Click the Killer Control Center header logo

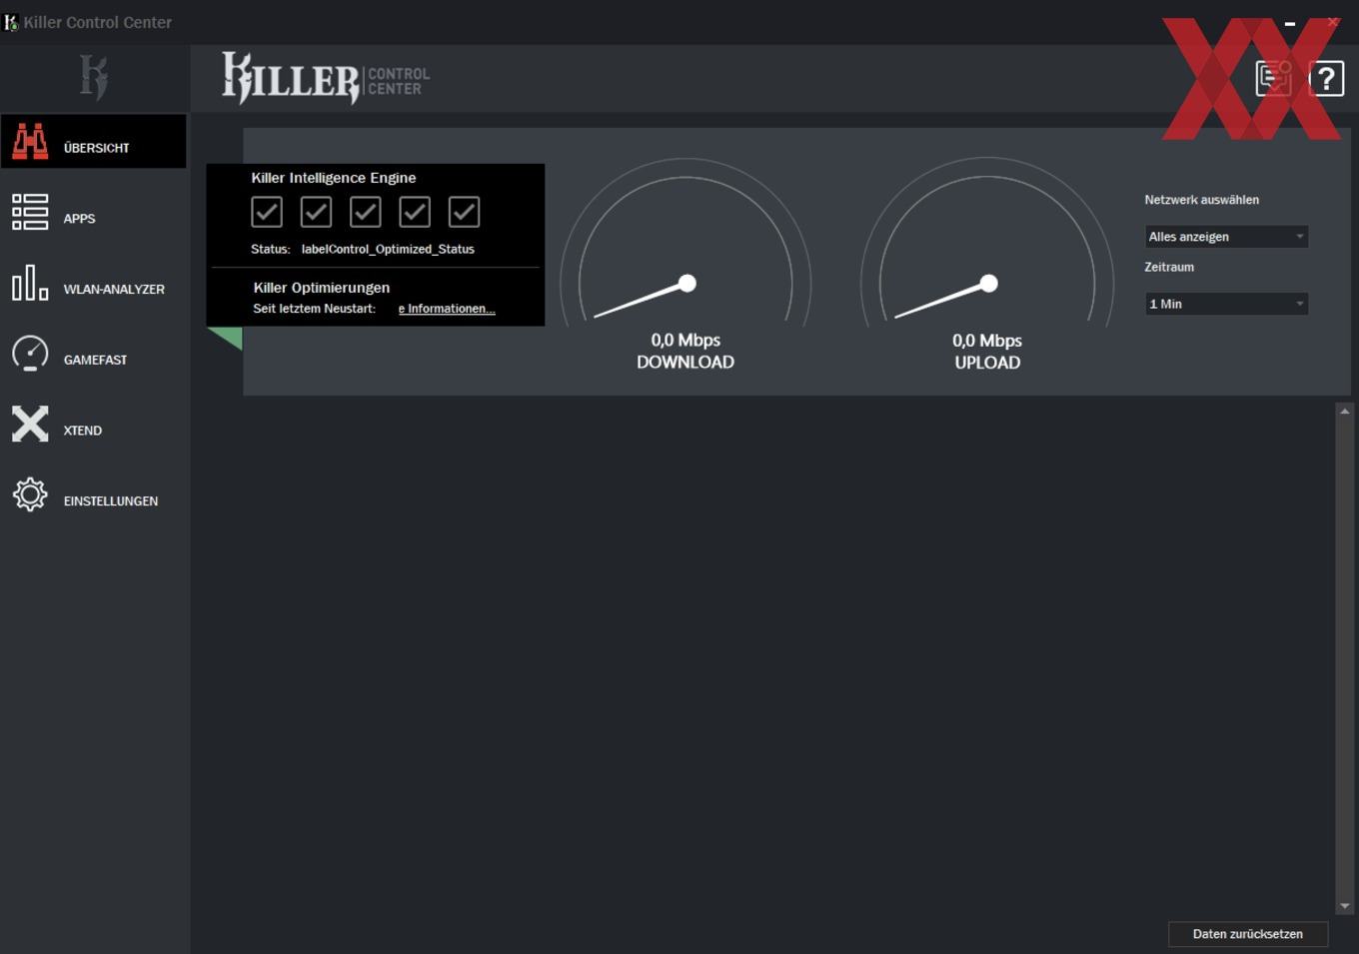click(326, 78)
